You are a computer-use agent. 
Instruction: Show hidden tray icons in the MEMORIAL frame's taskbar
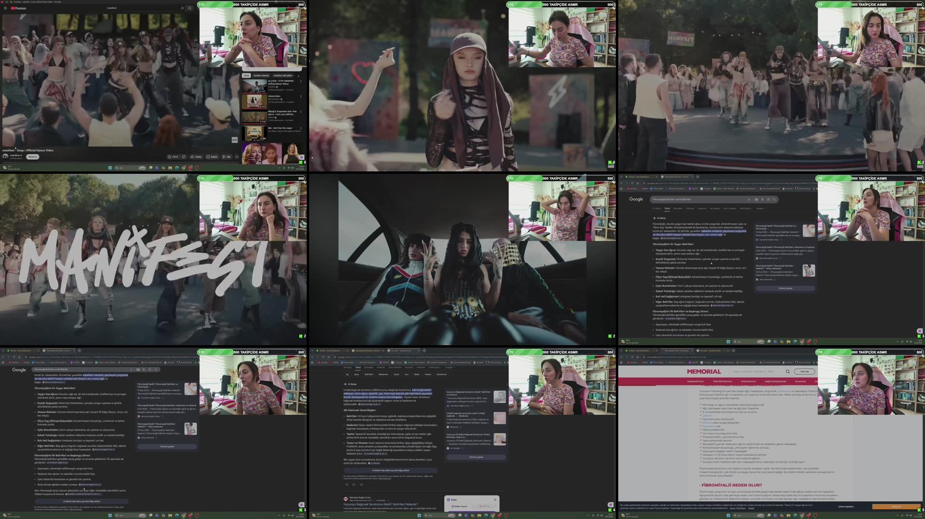897,516
